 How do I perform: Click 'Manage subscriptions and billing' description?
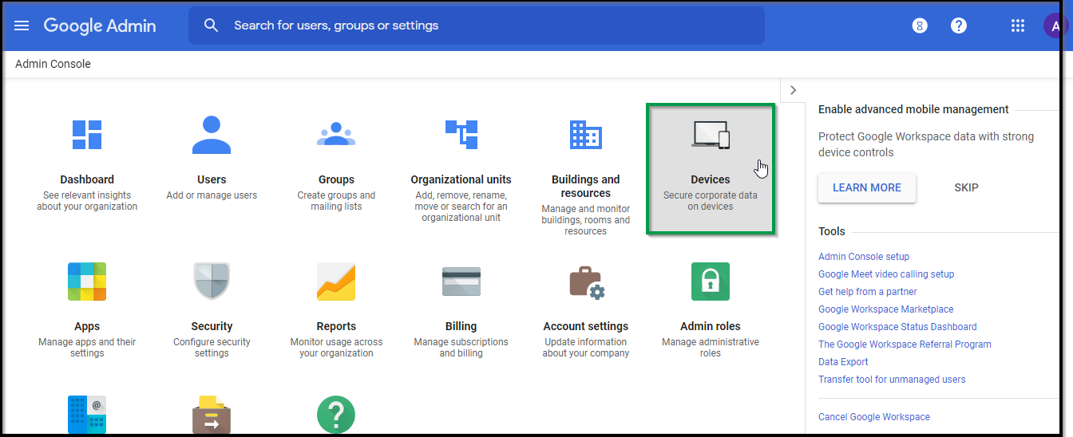461,348
